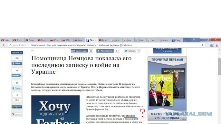
Task: Click the Хочу подписаться на Forbes banner
Action: coord(55,110)
